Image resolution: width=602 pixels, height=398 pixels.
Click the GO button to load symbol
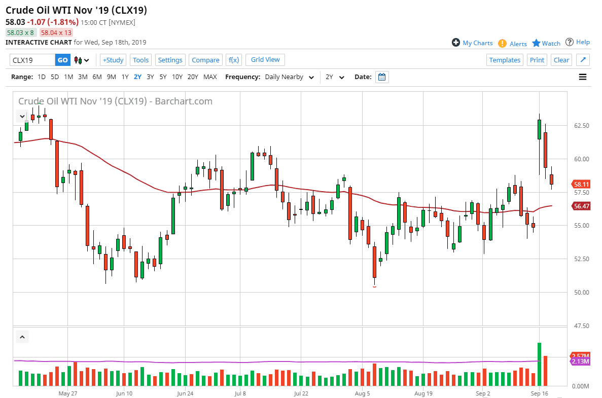(62, 60)
